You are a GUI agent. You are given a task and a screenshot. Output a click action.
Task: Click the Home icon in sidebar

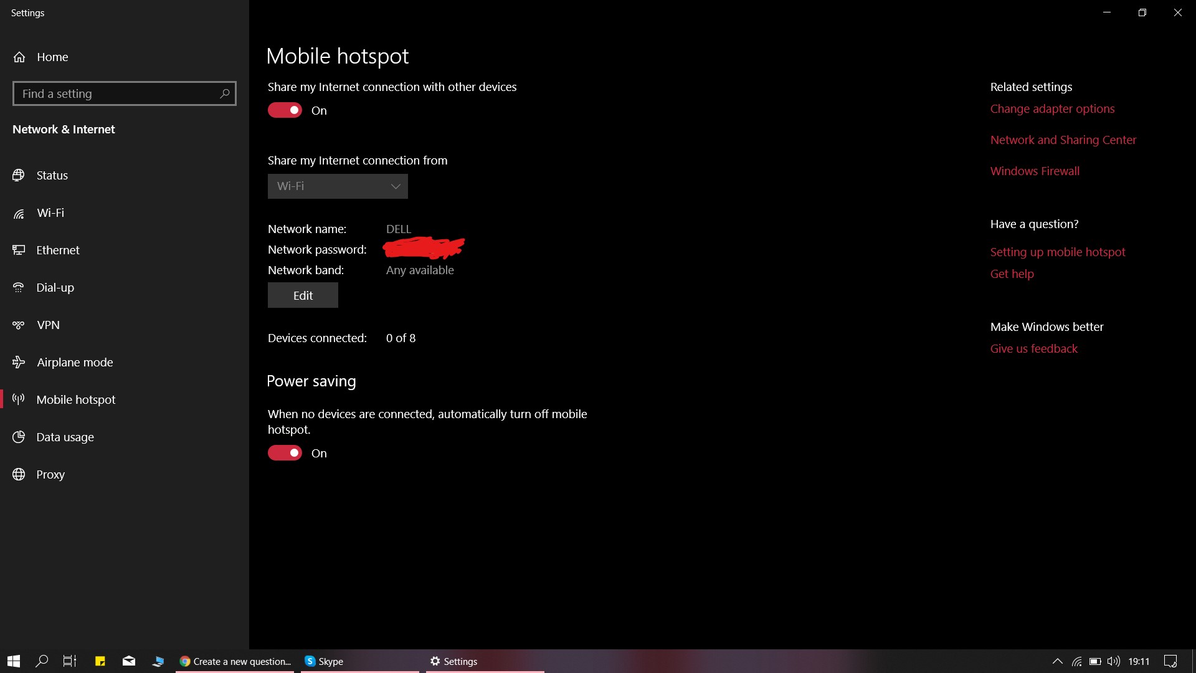coord(19,57)
